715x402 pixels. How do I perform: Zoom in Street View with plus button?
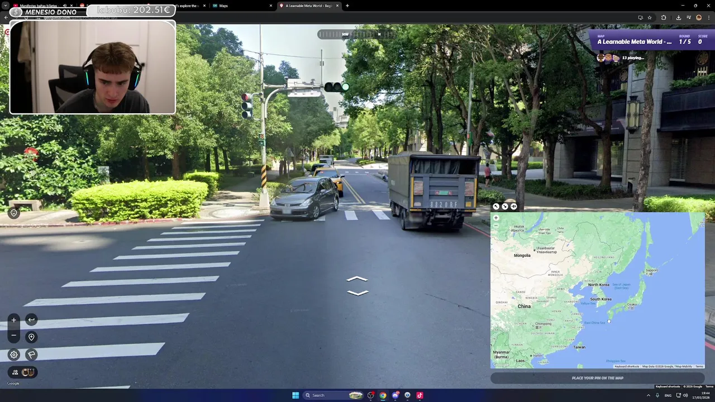click(13, 320)
